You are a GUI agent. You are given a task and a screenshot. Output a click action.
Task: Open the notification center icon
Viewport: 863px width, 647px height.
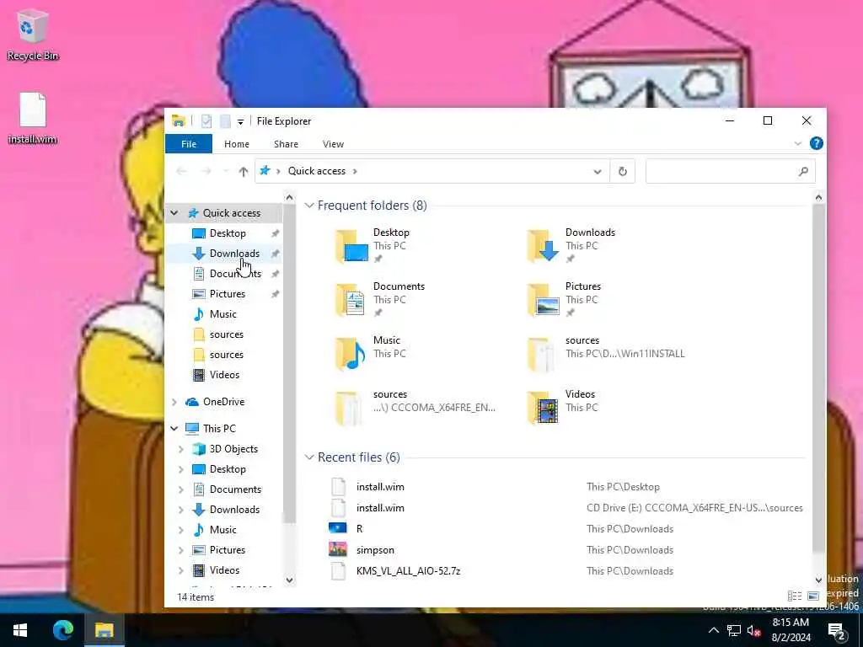837,630
